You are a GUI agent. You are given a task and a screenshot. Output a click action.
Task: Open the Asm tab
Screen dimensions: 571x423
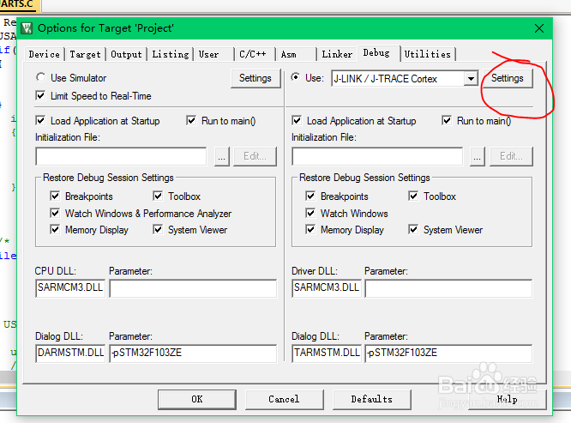tap(289, 54)
